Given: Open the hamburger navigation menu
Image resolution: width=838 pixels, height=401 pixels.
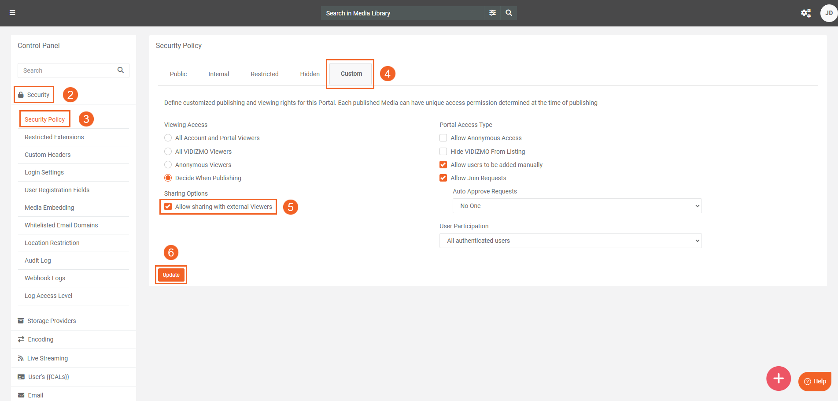Looking at the screenshot, I should tap(12, 13).
